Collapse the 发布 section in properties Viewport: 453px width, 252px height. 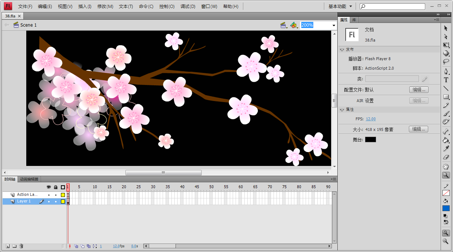[x=342, y=50]
